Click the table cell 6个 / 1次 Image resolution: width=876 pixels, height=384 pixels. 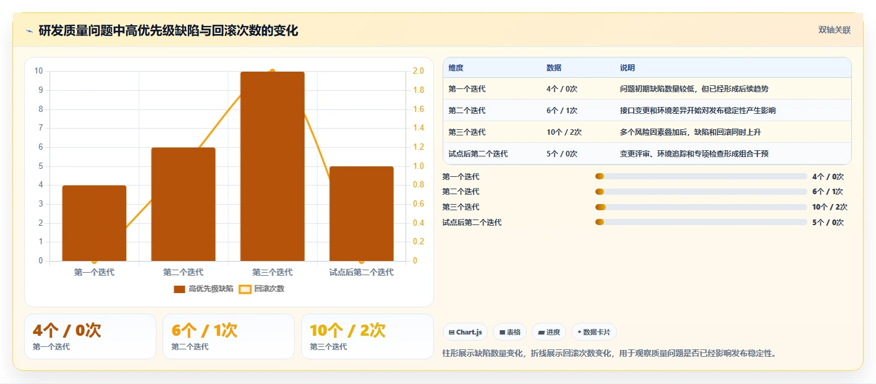(x=562, y=111)
